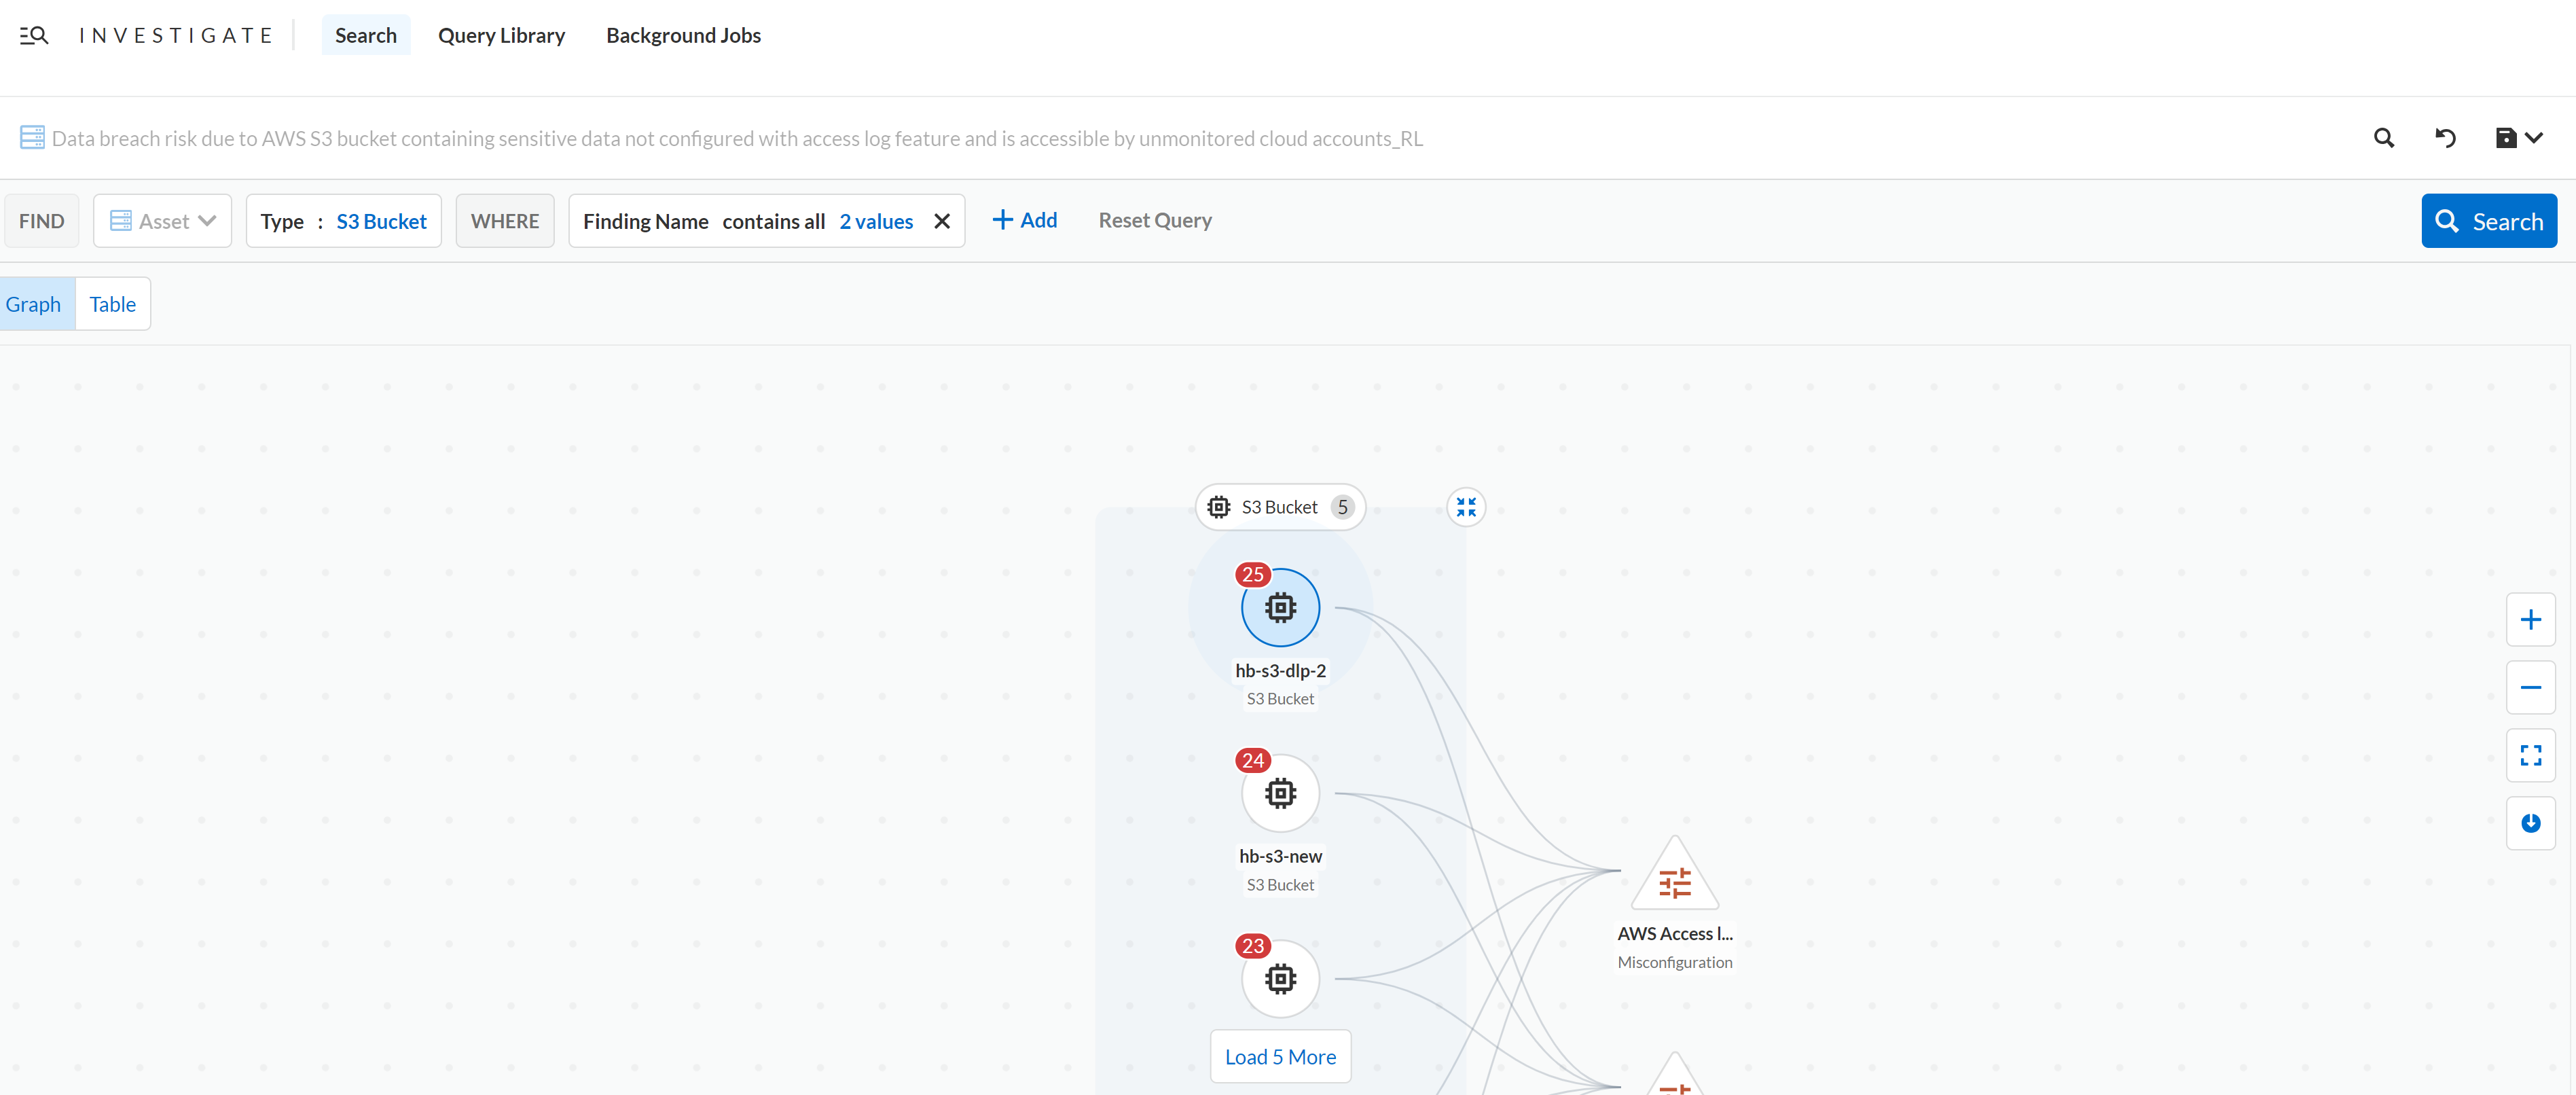Add a new query condition
This screenshot has height=1095, width=2576.
(1024, 220)
